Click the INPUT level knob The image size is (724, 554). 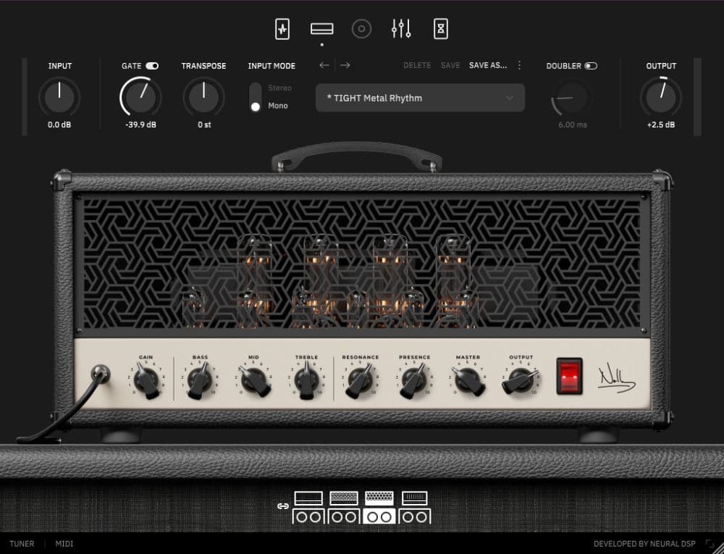pos(59,97)
